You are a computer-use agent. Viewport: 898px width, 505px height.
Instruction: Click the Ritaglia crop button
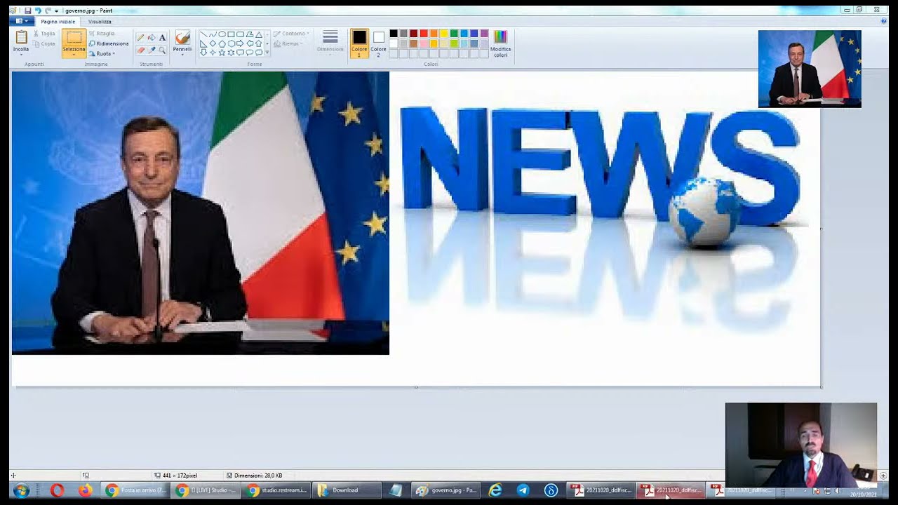[x=102, y=34]
